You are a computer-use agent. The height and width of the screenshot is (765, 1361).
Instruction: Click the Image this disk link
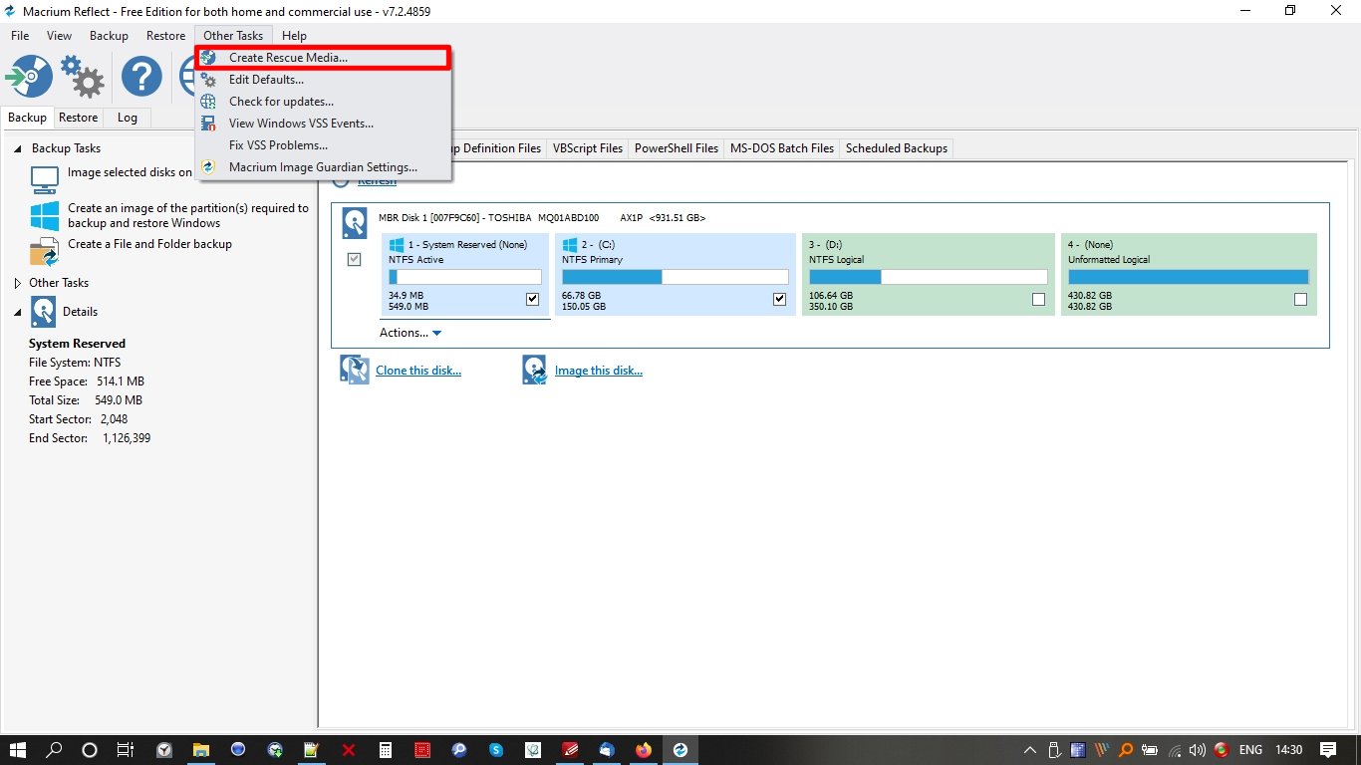[599, 371]
